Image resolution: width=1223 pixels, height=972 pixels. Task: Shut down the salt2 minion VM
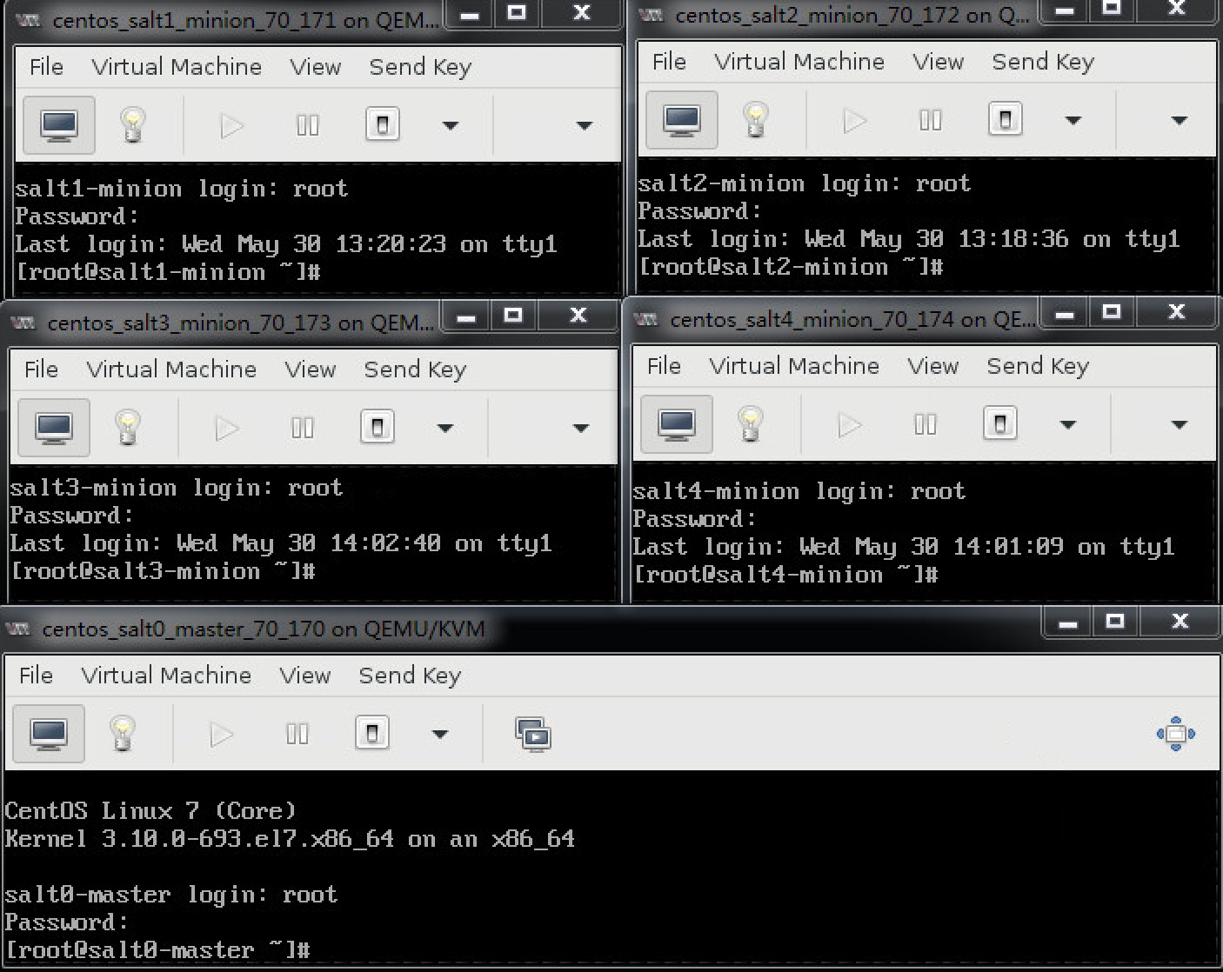[1006, 119]
